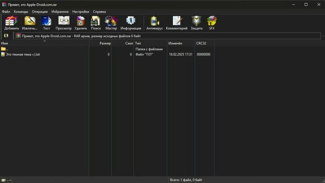Screen dimensions: 325x183
Task: Click 'Файл "TXT"' type cell
Action: point(144,55)
